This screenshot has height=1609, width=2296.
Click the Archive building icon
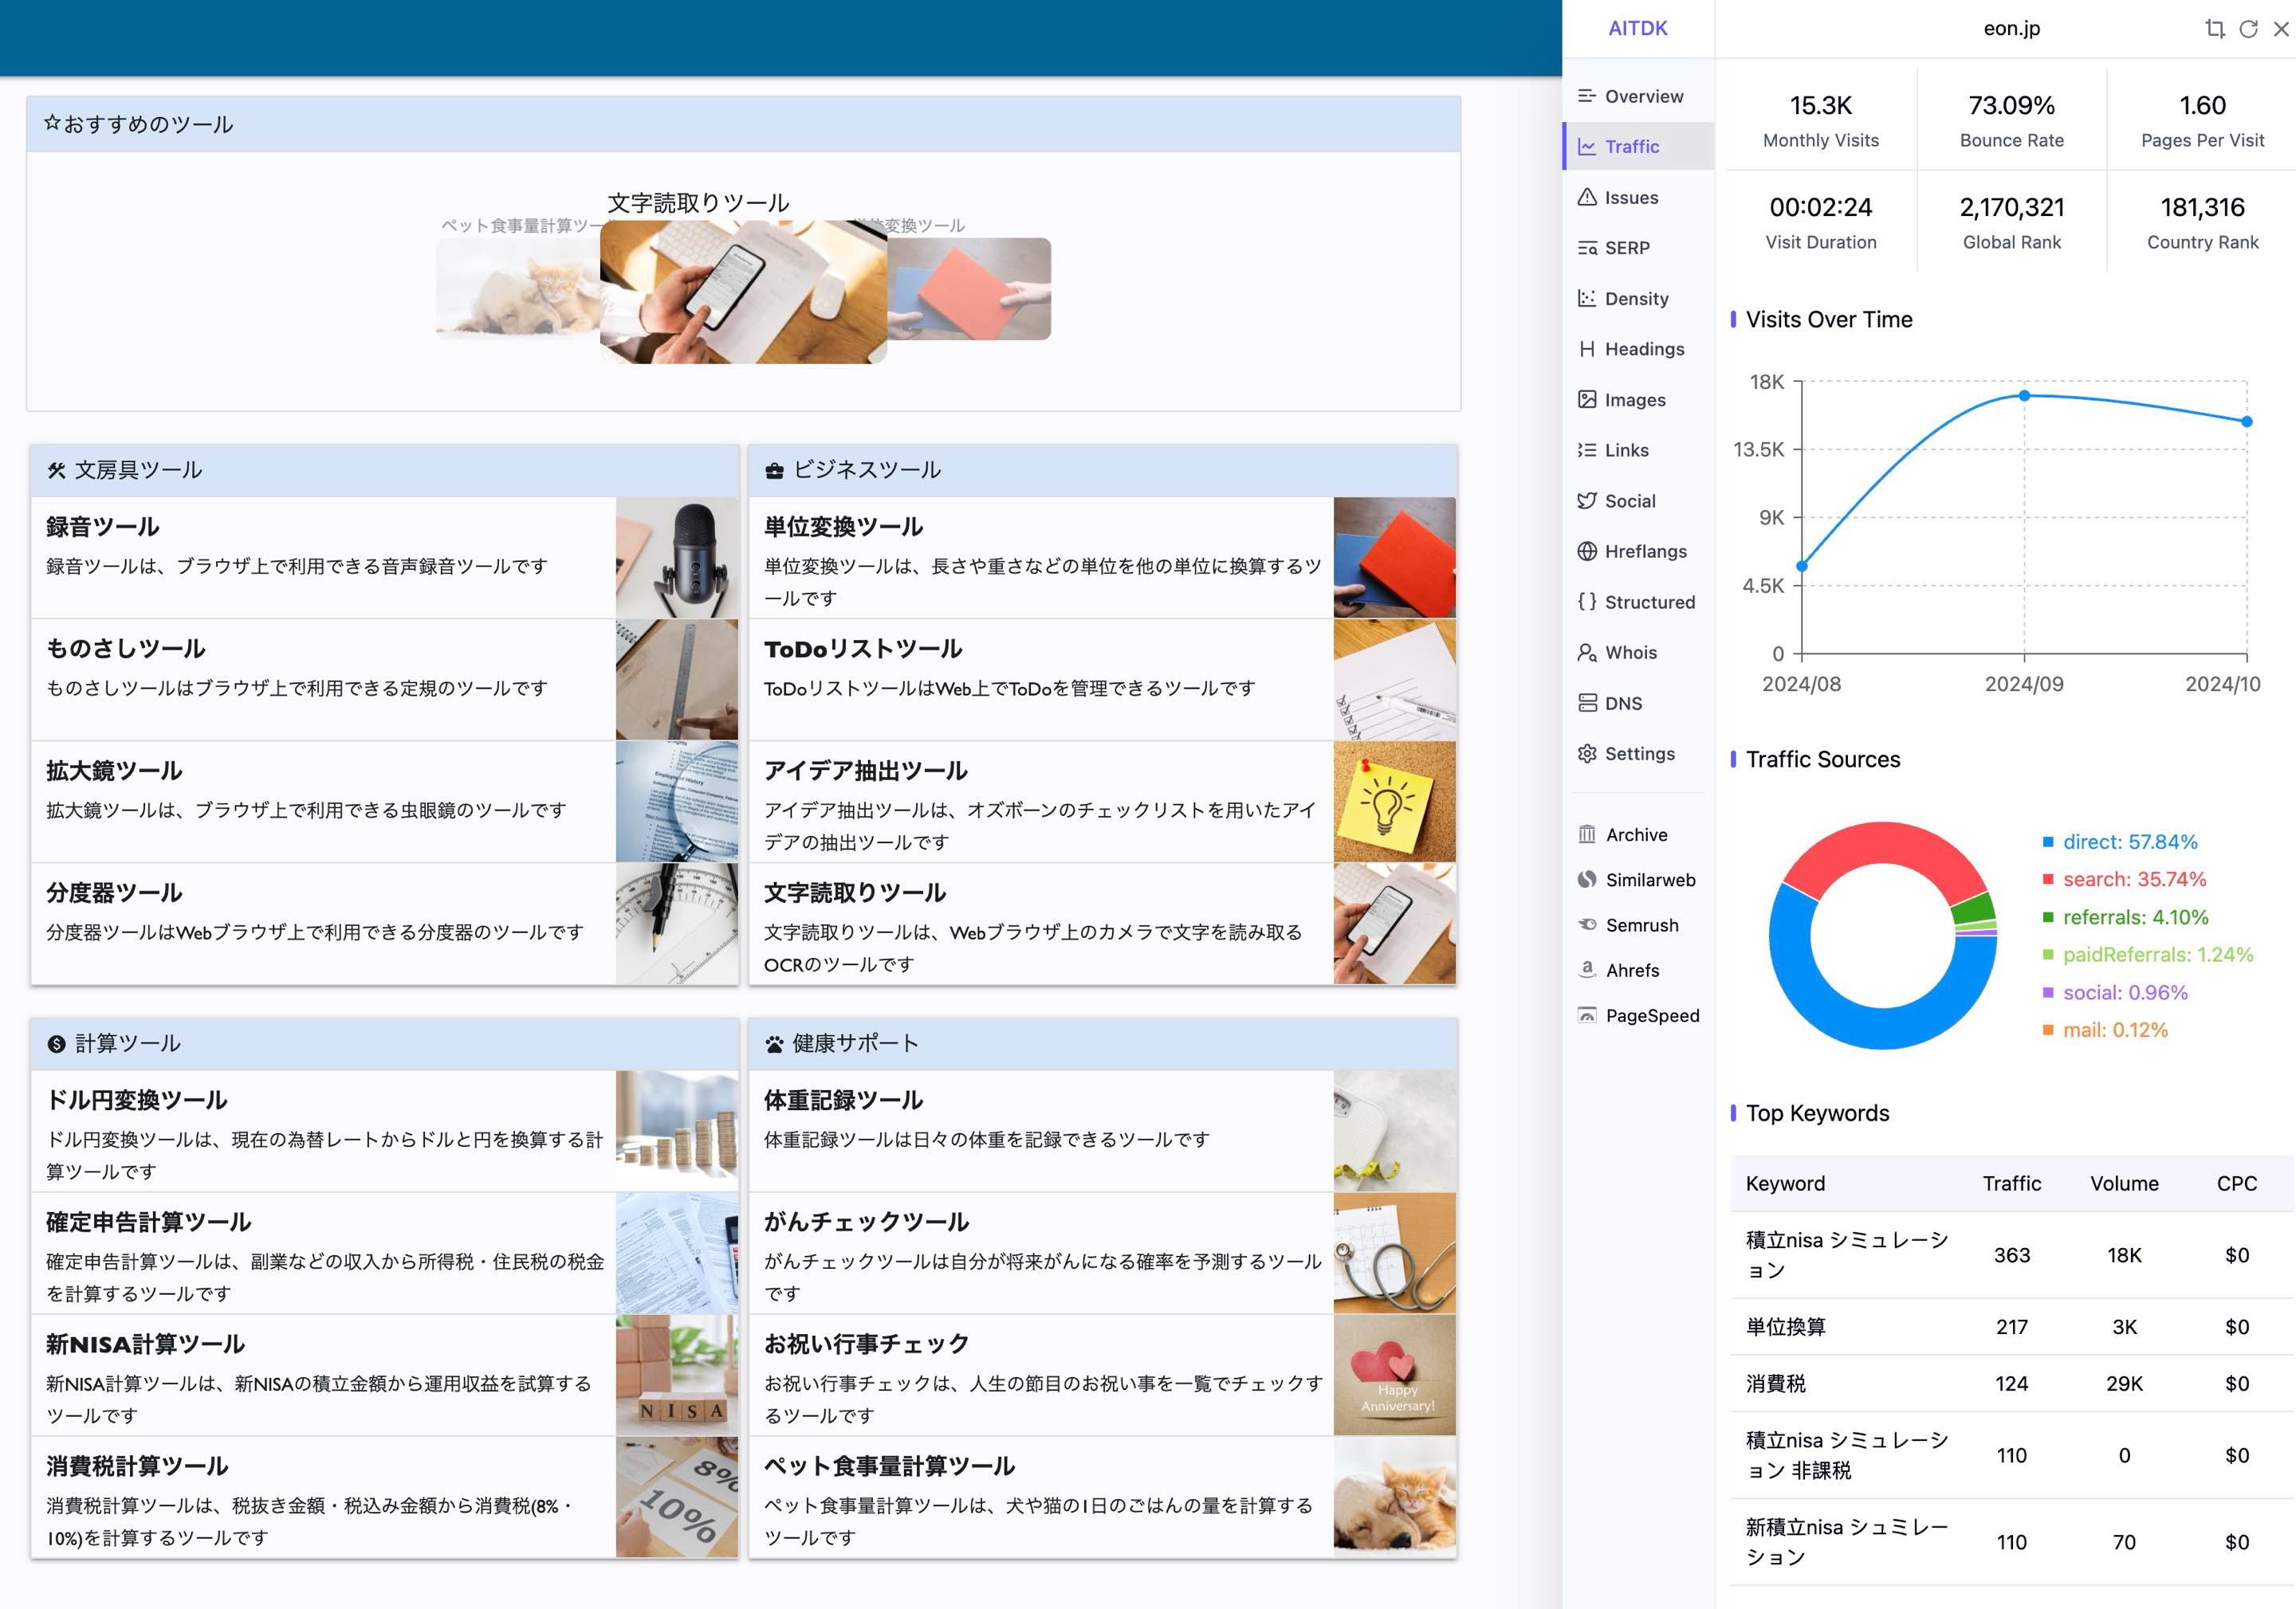(x=1587, y=834)
